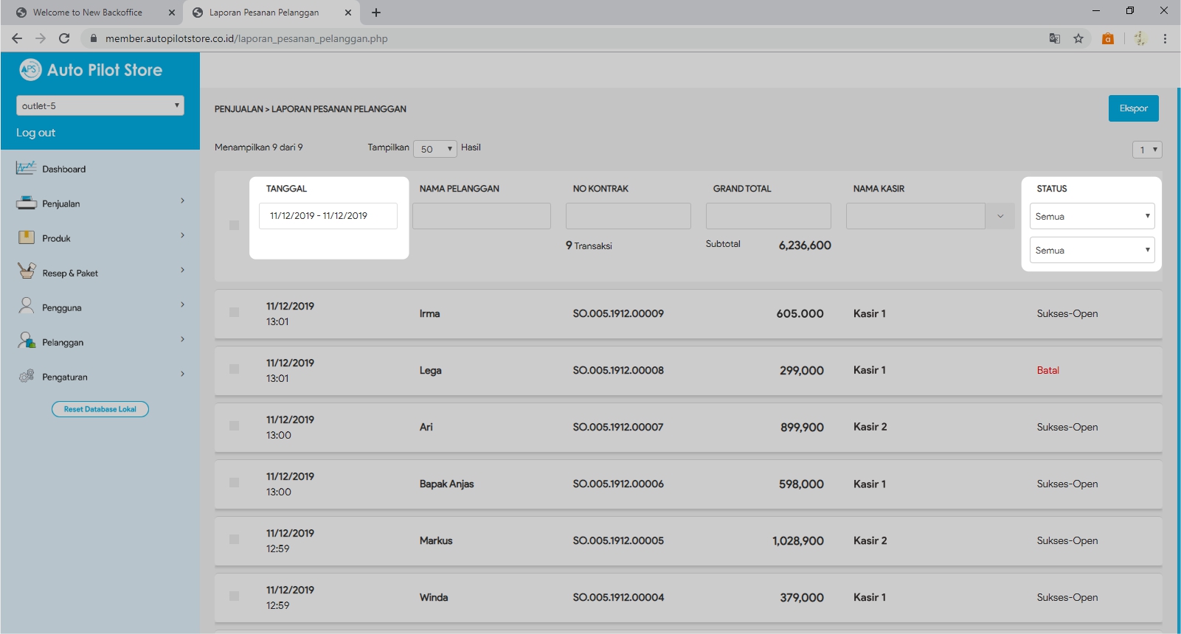
Task: Click the Tanggal date range field
Action: point(328,216)
